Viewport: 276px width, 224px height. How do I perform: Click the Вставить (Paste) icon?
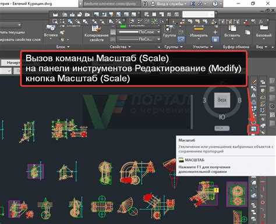point(232,29)
